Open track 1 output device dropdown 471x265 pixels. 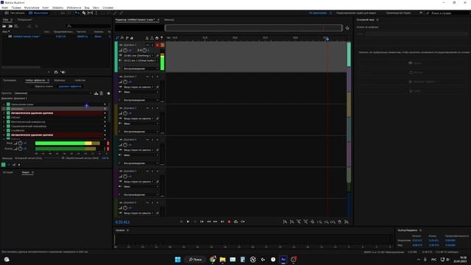pos(141,60)
